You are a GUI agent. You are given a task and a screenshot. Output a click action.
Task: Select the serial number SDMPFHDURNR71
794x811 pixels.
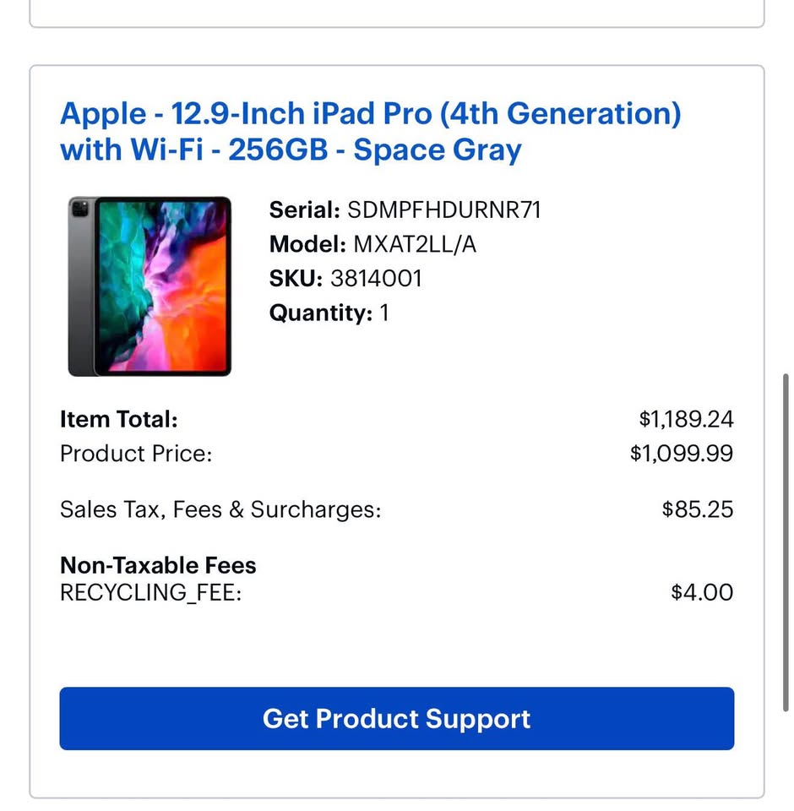pyautogui.click(x=443, y=210)
